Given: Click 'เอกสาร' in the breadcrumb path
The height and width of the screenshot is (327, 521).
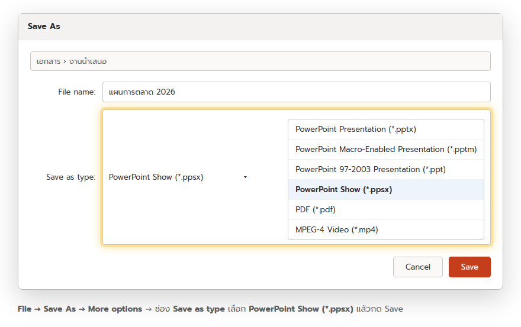Looking at the screenshot, I should [x=49, y=61].
